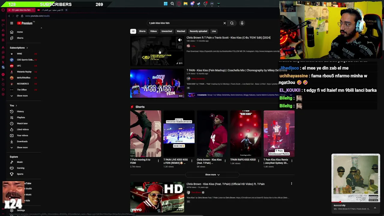
Task: Toggle mute on the previewing video thumbnail
Action: click(x=180, y=40)
